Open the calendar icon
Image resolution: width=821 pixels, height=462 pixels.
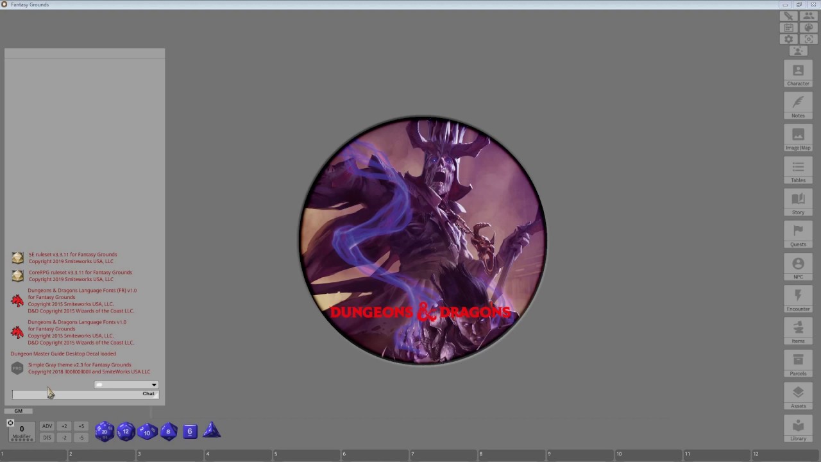[788, 28]
